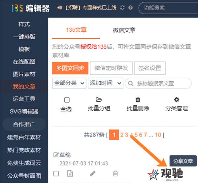
Task: Click the 签名设置 button
Action: (150, 68)
